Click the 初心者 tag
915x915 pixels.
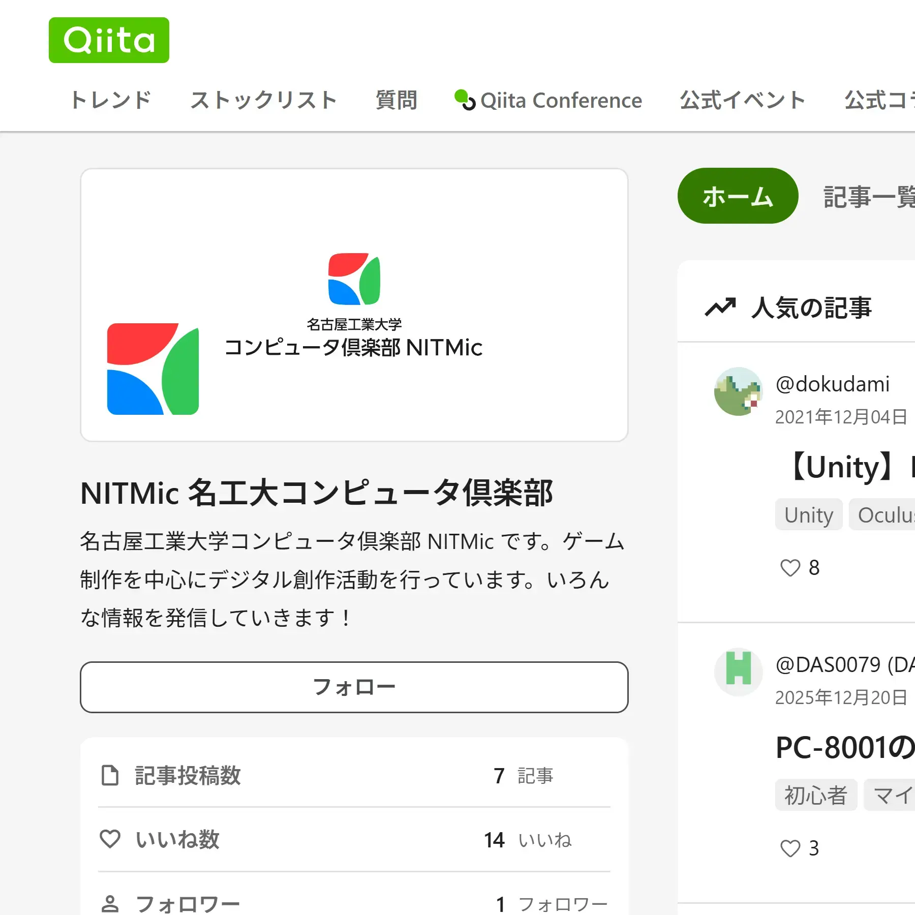coord(816,795)
